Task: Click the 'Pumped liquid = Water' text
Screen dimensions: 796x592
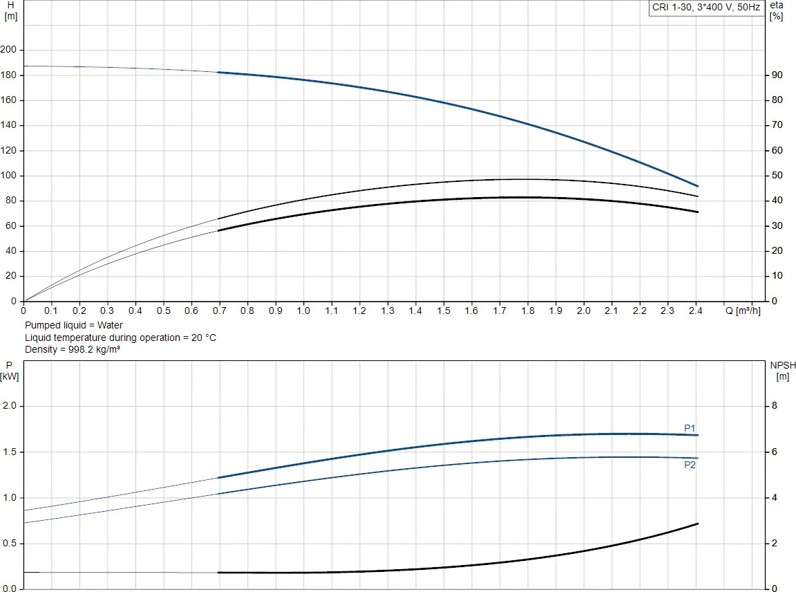Action: pos(74,325)
